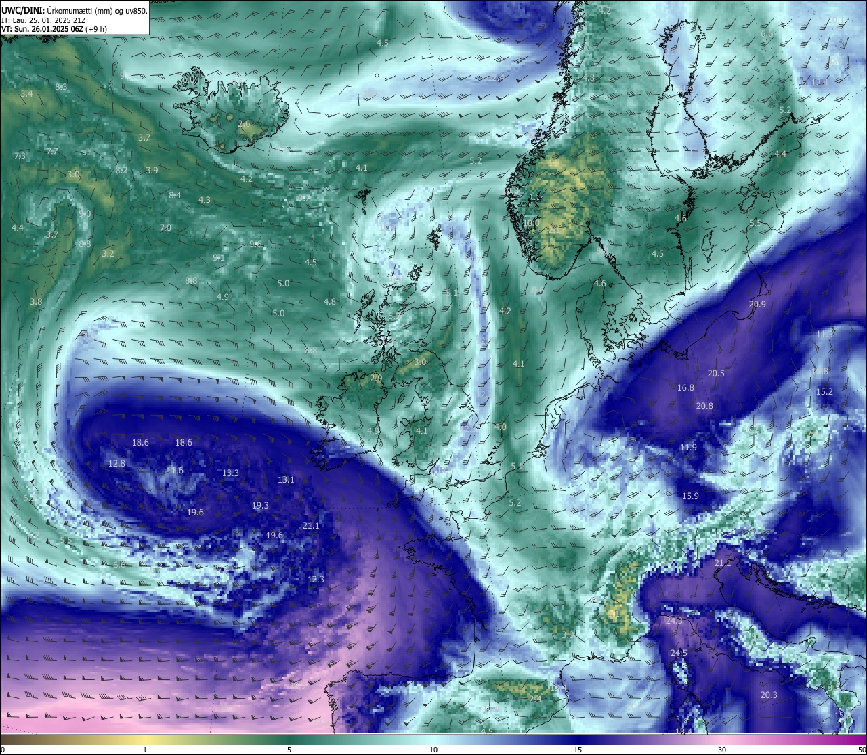This screenshot has height=755, width=867.
Task: Click the 3.2 value on the map
Action: (x=108, y=253)
